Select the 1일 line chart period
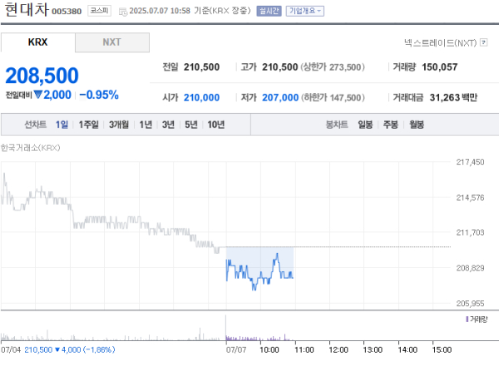The height and width of the screenshot is (366, 499). [x=62, y=124]
